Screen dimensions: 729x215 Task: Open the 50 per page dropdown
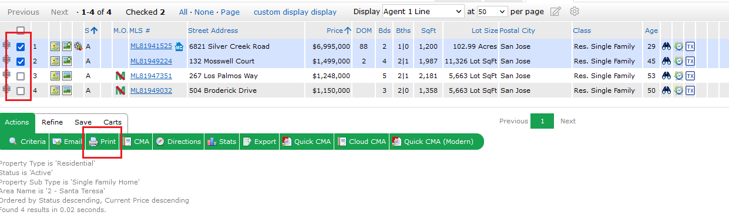(x=492, y=11)
